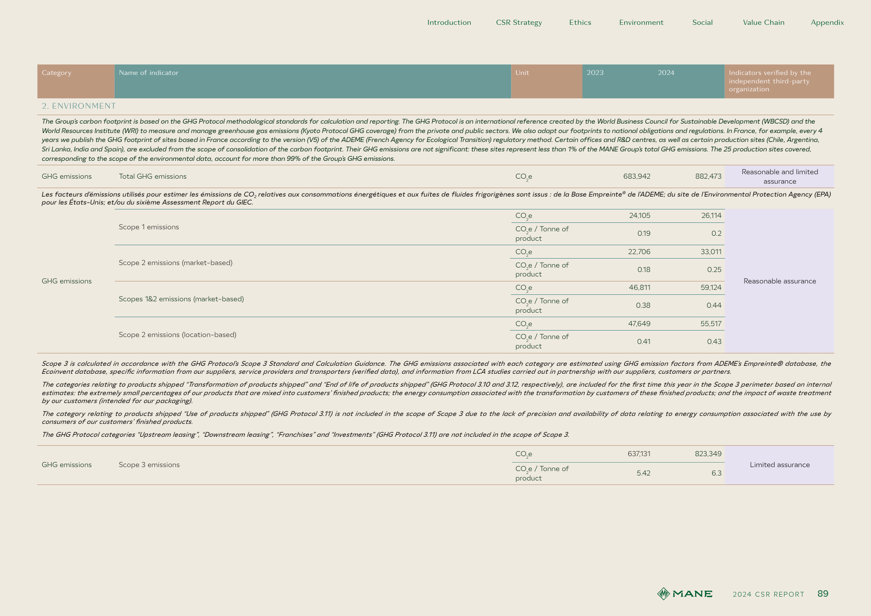Select the "Reasonable and limited assurance" cell

(780, 177)
